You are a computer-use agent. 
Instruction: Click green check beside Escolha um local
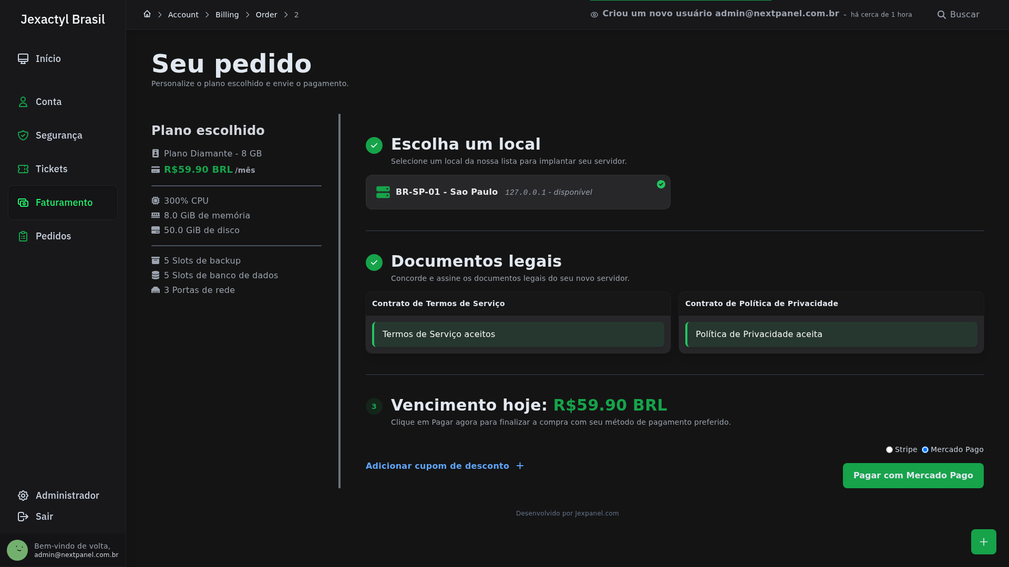[374, 145]
